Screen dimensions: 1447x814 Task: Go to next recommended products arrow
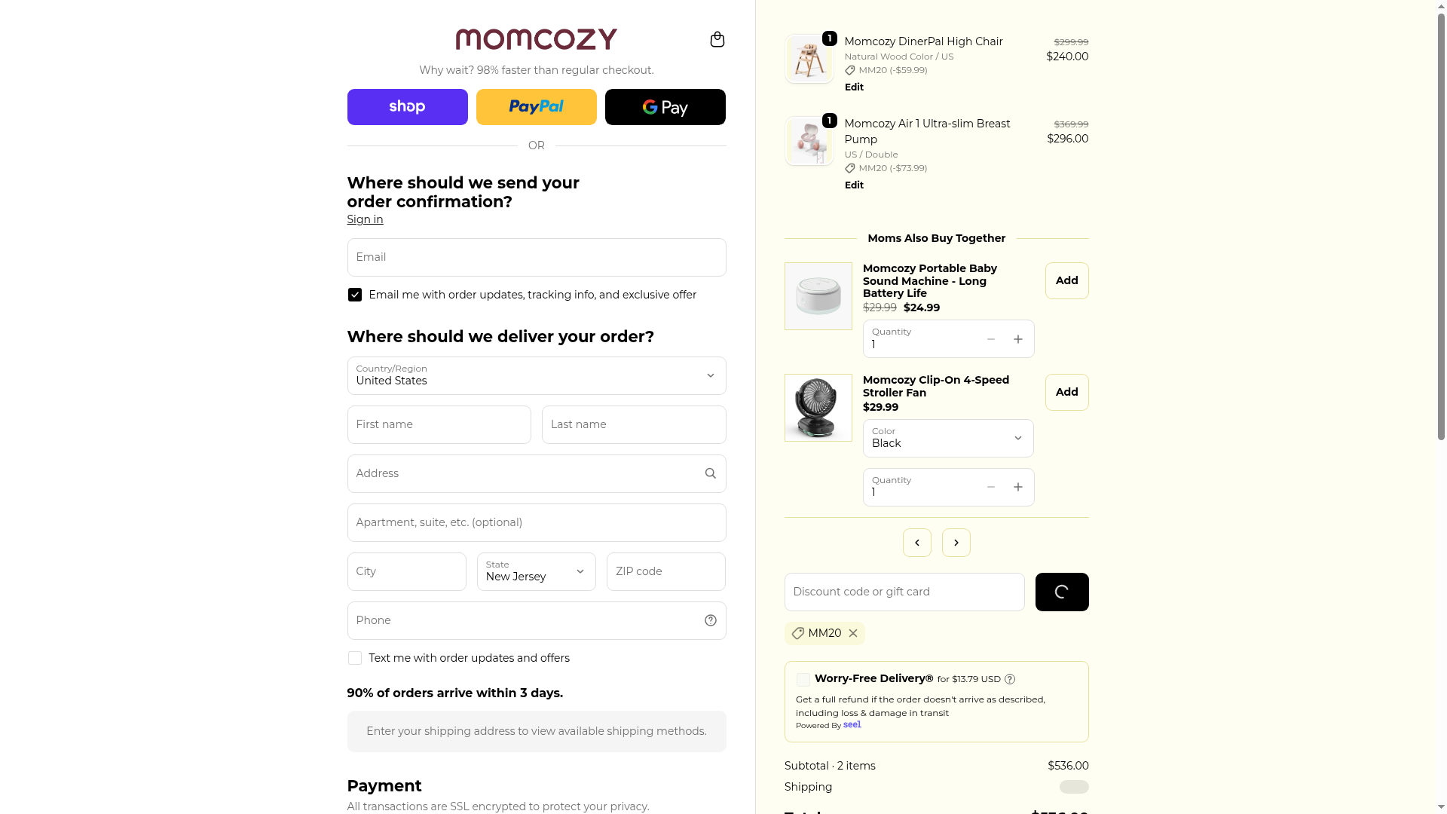[x=956, y=543]
